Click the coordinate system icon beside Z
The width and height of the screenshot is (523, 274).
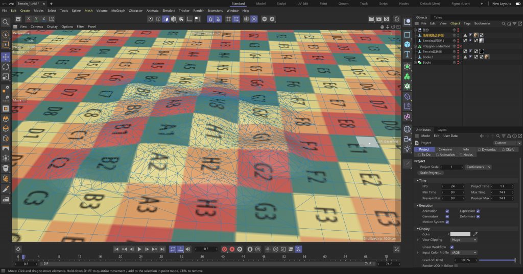[x=52, y=19]
